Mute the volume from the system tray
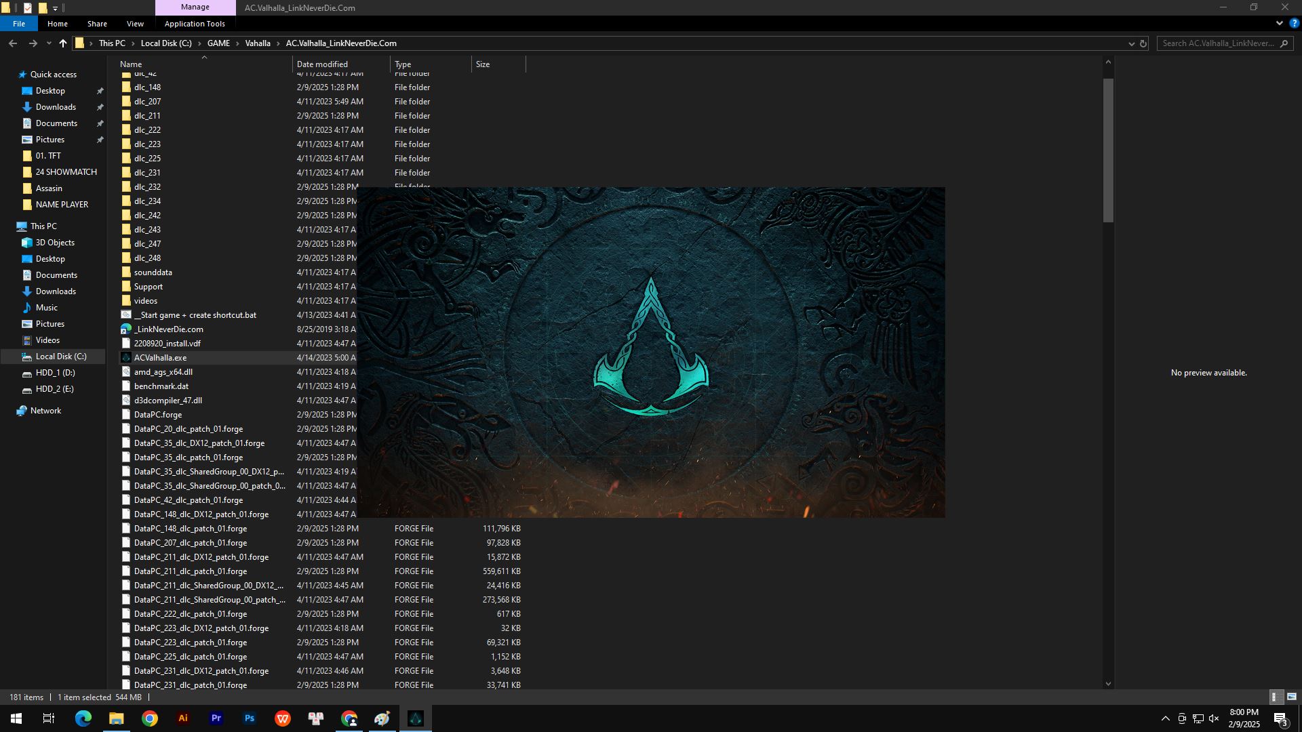Image resolution: width=1302 pixels, height=732 pixels. point(1213,718)
